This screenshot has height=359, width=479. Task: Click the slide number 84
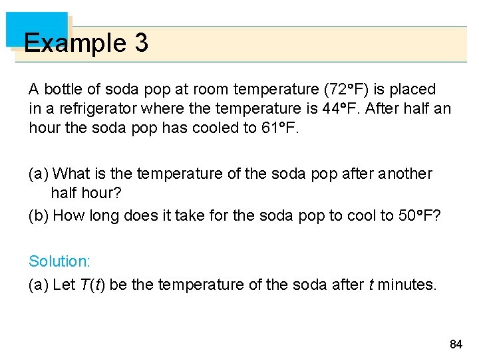pos(456,344)
